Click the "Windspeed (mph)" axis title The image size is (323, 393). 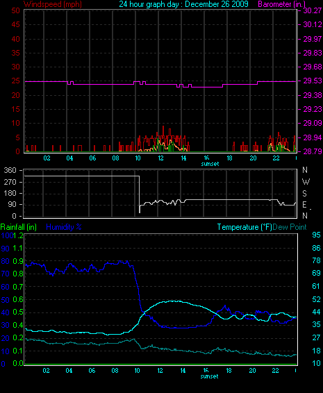52,4
